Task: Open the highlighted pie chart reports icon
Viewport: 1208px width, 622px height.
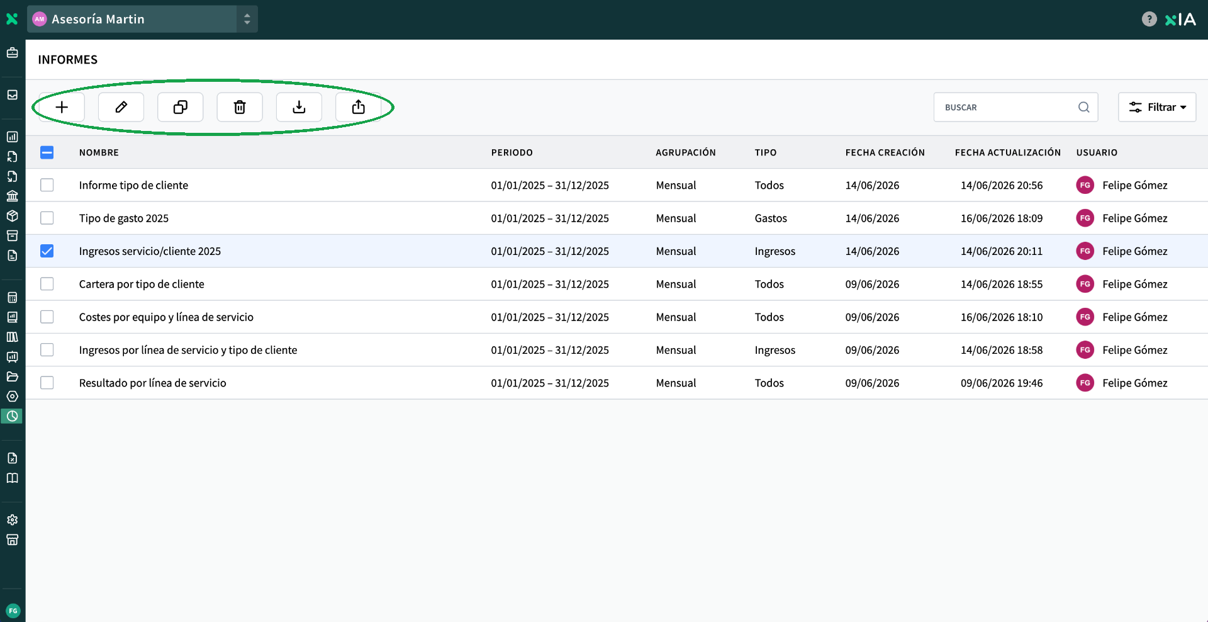Action: [12, 416]
